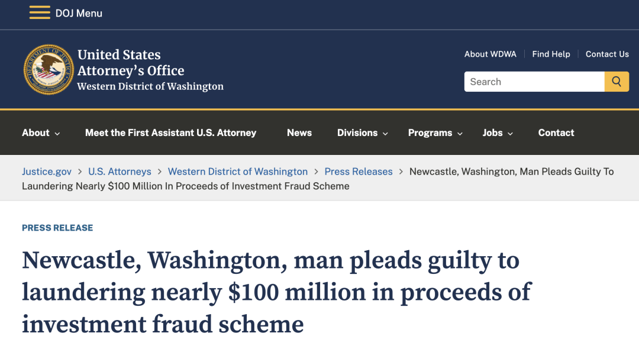Open the News navigation item
Image resolution: width=639 pixels, height=346 pixels.
(x=299, y=132)
